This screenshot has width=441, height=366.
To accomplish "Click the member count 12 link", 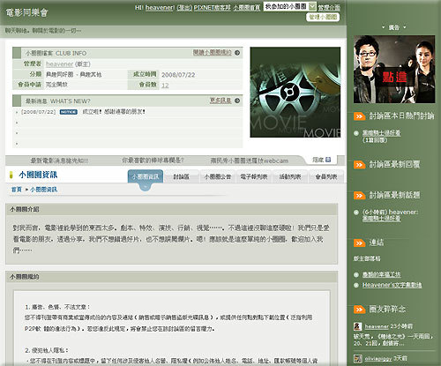I will point(165,86).
